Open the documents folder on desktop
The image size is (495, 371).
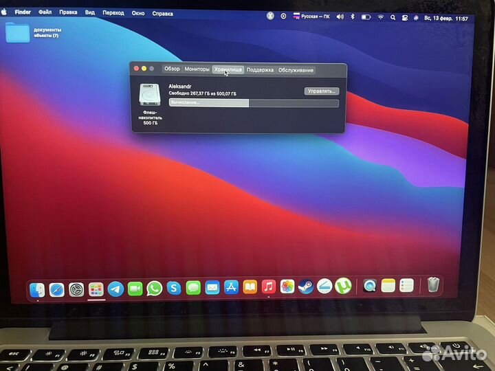(18, 32)
